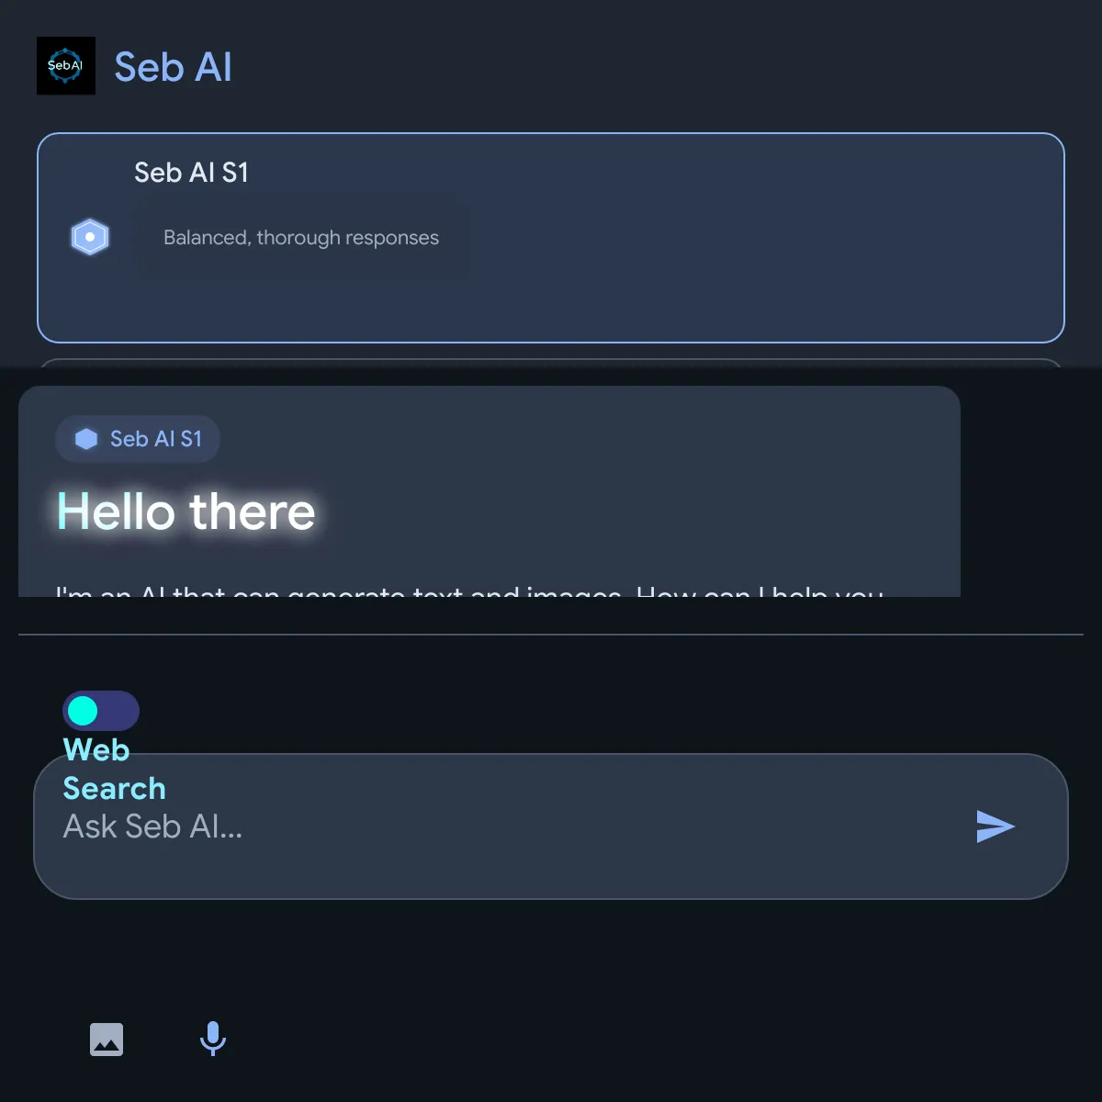The width and height of the screenshot is (1102, 1102).
Task: Click the Seb AI logo icon
Action: pyautogui.click(x=66, y=66)
